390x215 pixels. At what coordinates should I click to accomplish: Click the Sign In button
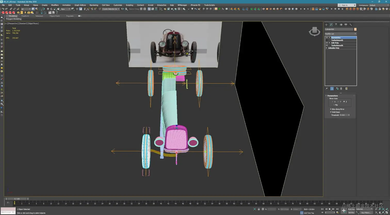347,5
